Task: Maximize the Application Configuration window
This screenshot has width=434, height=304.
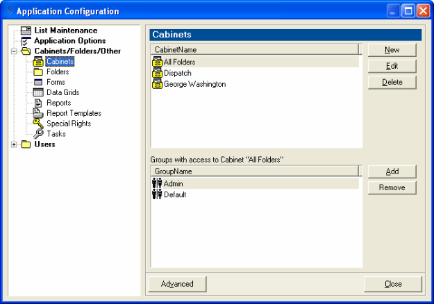Action: [x=408, y=11]
